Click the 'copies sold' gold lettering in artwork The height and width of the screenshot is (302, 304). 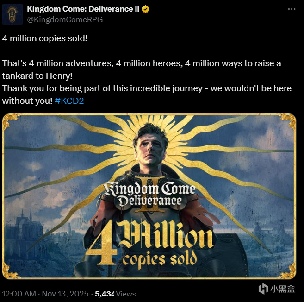[160, 260]
